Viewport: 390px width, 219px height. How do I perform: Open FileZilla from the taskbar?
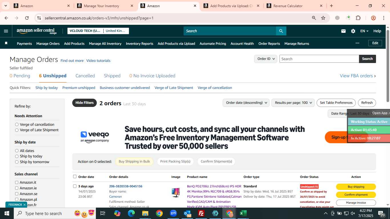click(x=201, y=213)
